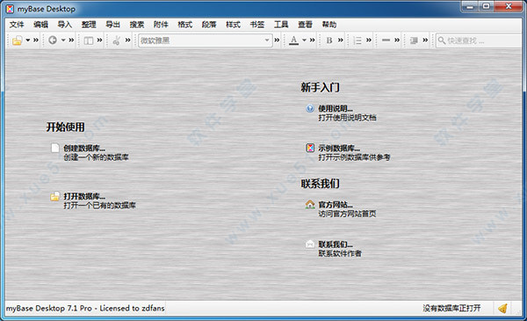This screenshot has width=527, height=321.
Task: Click status text 没有数据库正打开
Action: point(451,308)
